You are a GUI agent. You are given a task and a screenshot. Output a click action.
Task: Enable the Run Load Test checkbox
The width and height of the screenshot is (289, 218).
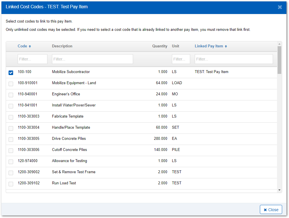coord(11,184)
